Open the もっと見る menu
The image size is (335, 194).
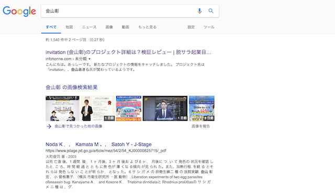click(147, 27)
